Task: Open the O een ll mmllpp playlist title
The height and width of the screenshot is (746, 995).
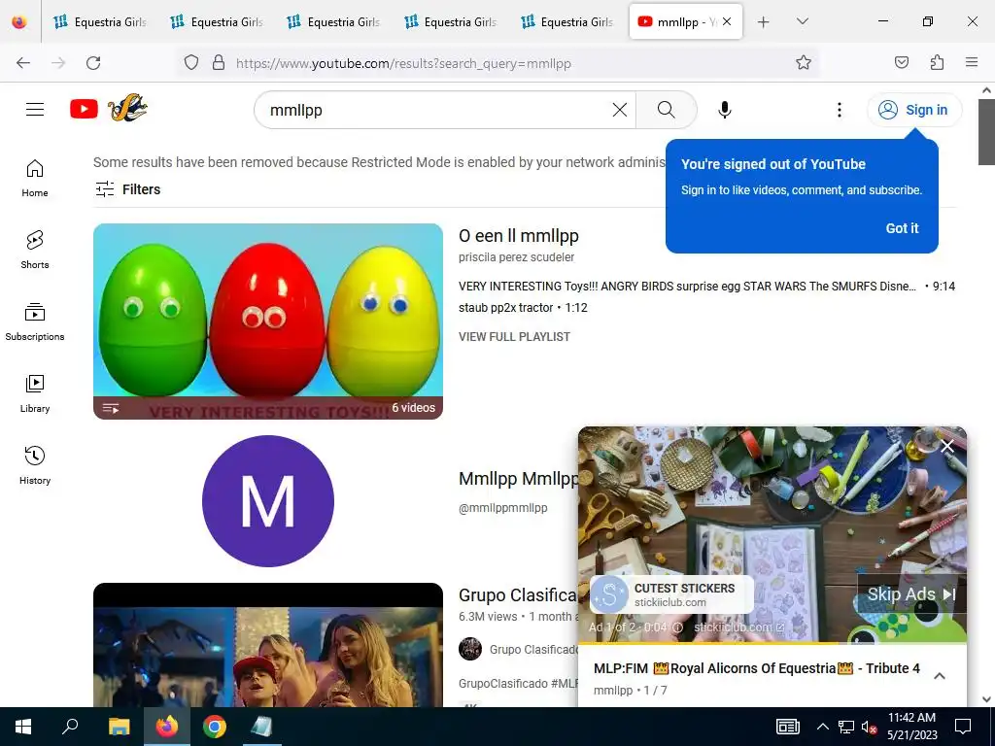Action: [519, 236]
